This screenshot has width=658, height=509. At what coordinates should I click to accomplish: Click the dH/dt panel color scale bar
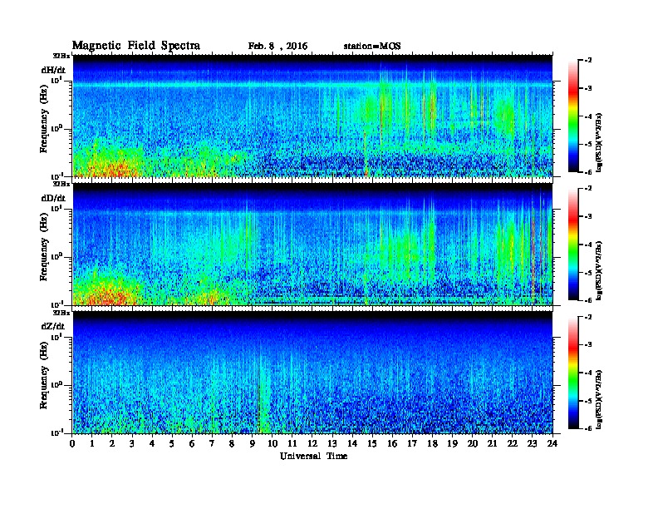[x=573, y=116]
